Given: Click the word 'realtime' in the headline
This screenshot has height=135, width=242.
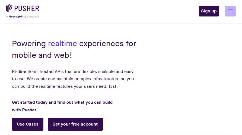Looking at the screenshot, I should tap(62, 44).
